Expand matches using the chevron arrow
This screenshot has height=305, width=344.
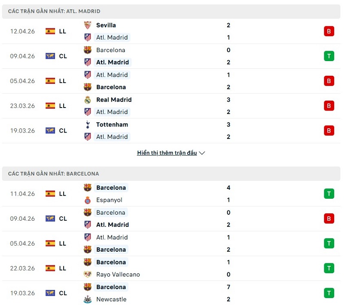tap(202, 153)
